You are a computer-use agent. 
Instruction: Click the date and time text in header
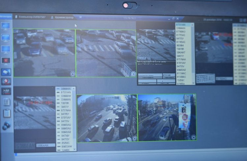pos(218,20)
